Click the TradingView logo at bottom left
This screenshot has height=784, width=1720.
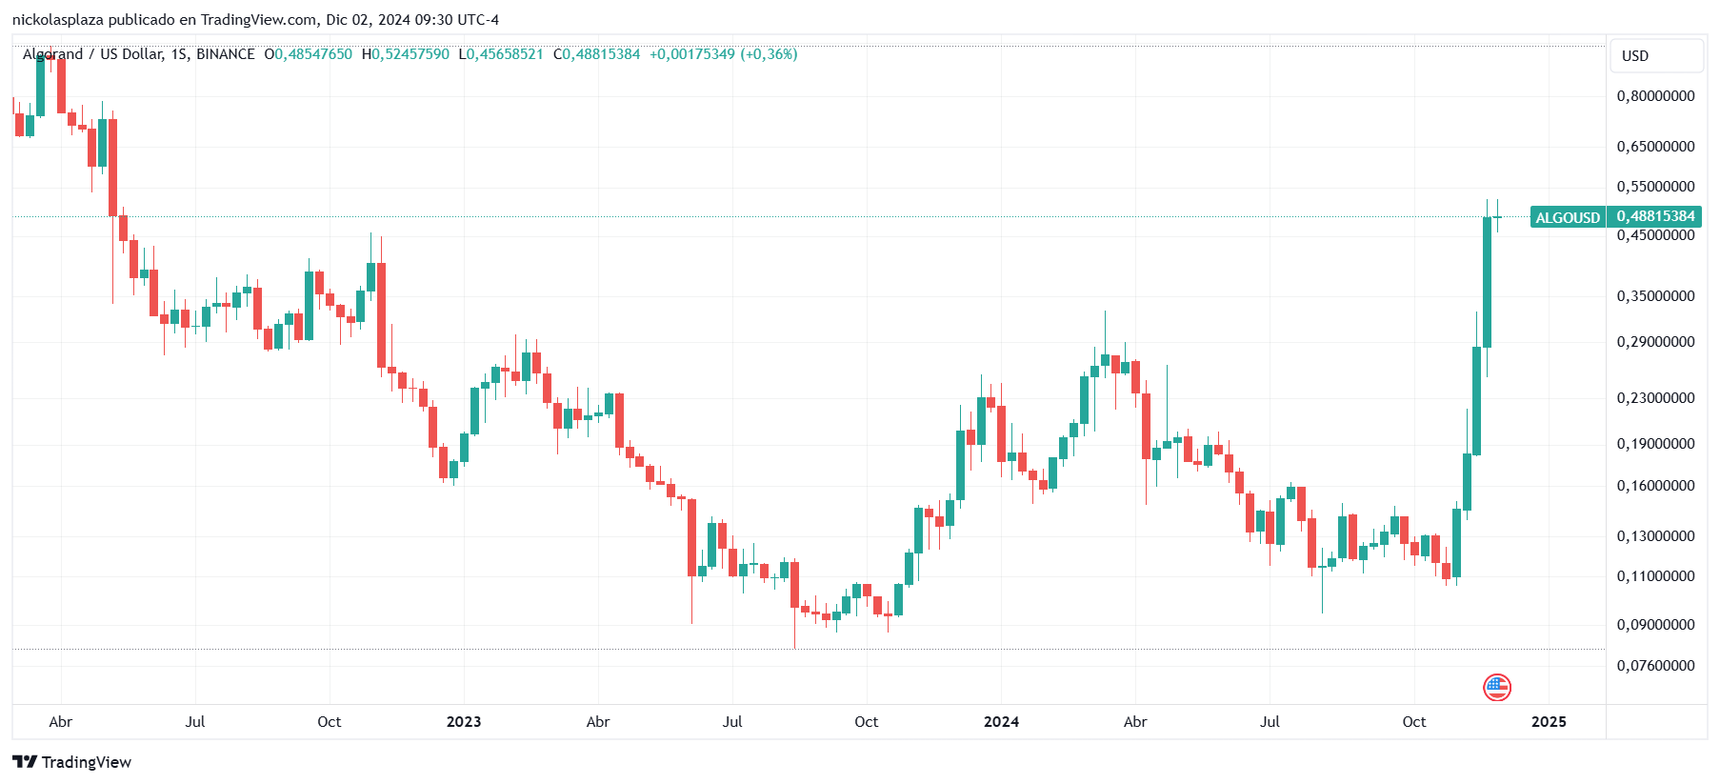[x=72, y=762]
